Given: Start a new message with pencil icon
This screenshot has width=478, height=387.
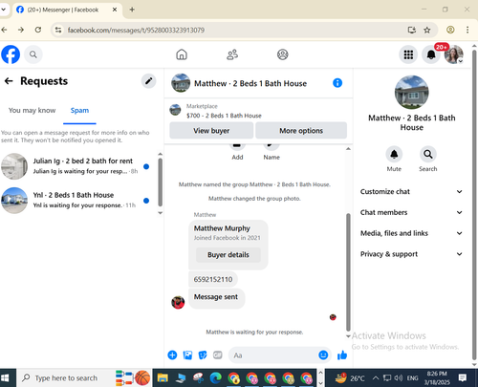Looking at the screenshot, I should [148, 81].
